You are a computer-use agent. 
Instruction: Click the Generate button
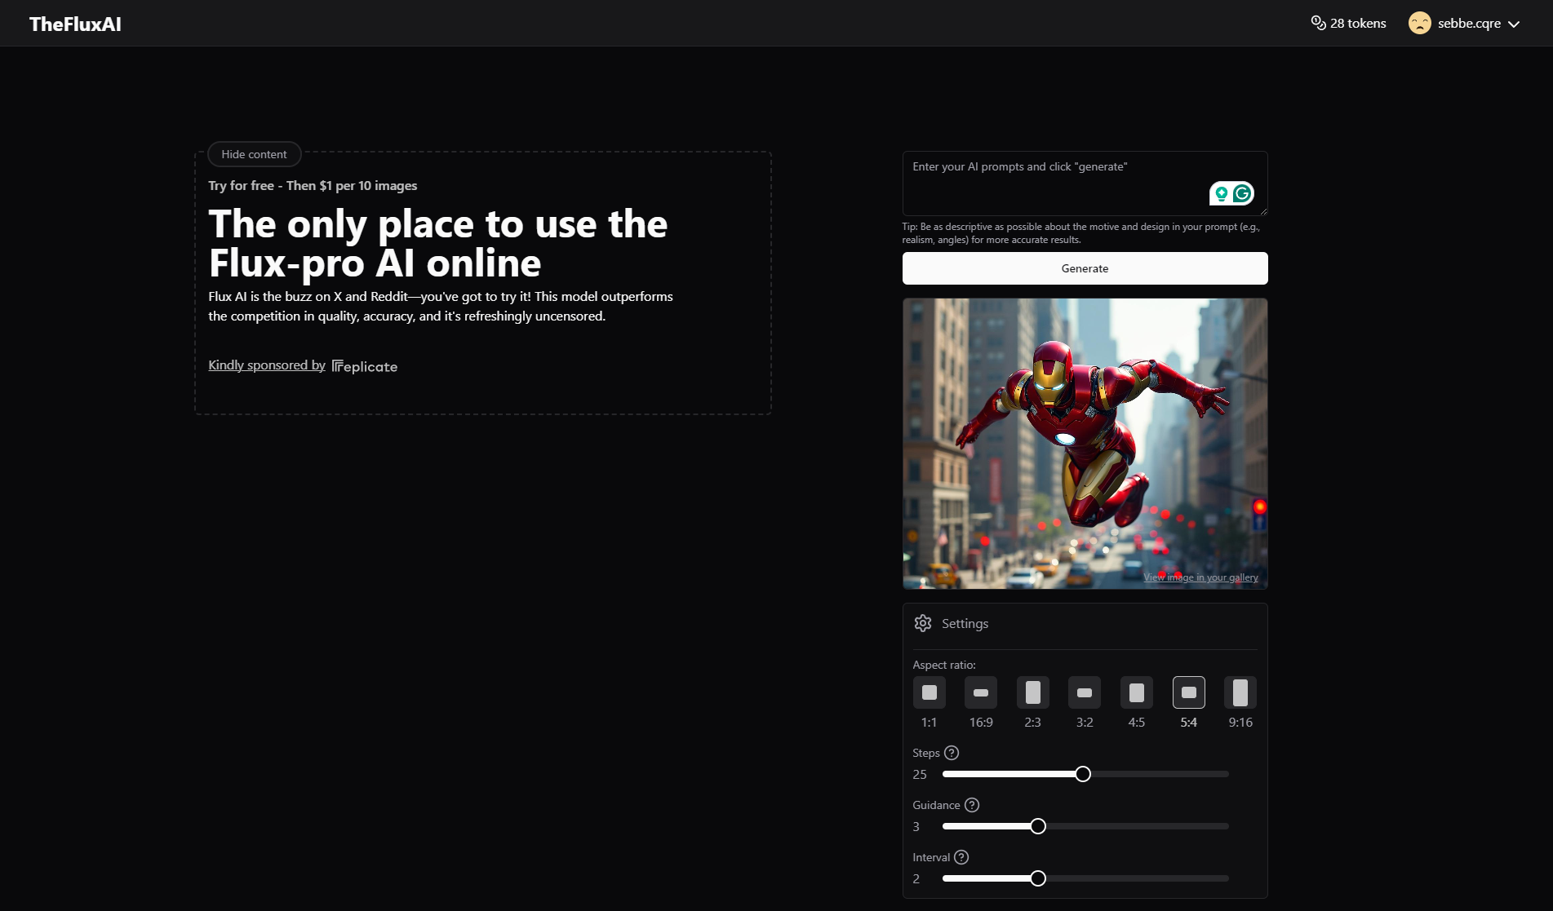[x=1085, y=268]
